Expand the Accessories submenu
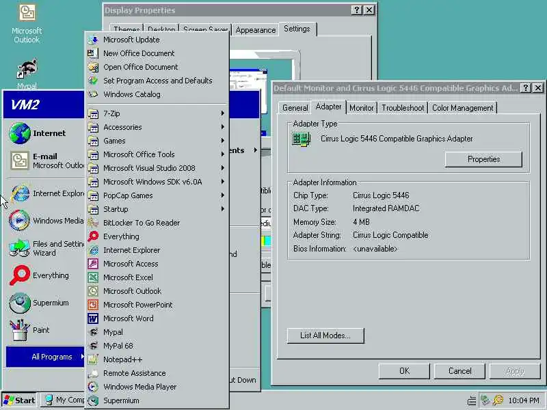Viewport: 547px width, 410px height. (x=157, y=127)
